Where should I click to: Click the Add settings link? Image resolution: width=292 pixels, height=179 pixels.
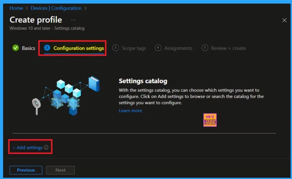pyautogui.click(x=28, y=148)
